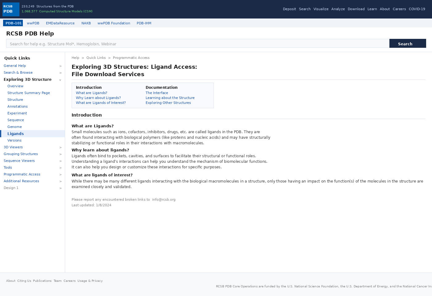432x296 pixels.
Task: Open the Learning about the Structure link
Action: pos(170,98)
